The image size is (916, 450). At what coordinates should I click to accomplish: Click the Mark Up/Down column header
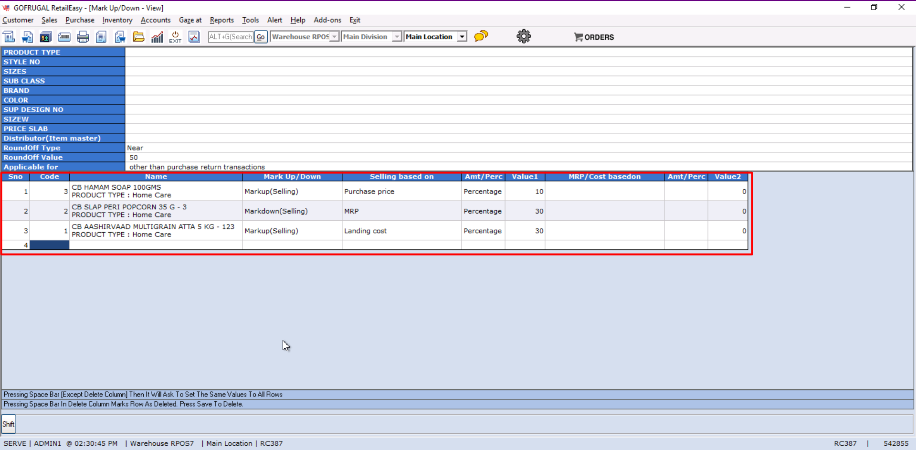292,177
